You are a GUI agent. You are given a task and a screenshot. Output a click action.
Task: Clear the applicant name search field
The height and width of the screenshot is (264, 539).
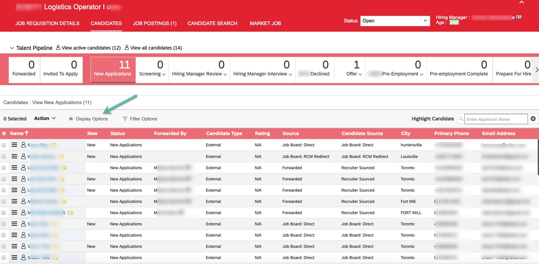coord(533,119)
